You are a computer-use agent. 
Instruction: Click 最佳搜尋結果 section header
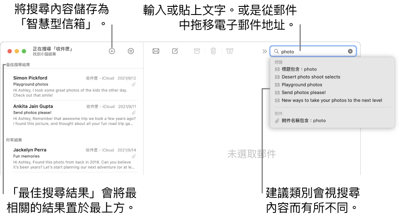[x=18, y=65]
